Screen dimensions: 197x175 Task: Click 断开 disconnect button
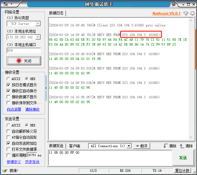pyautogui.click(x=141, y=146)
